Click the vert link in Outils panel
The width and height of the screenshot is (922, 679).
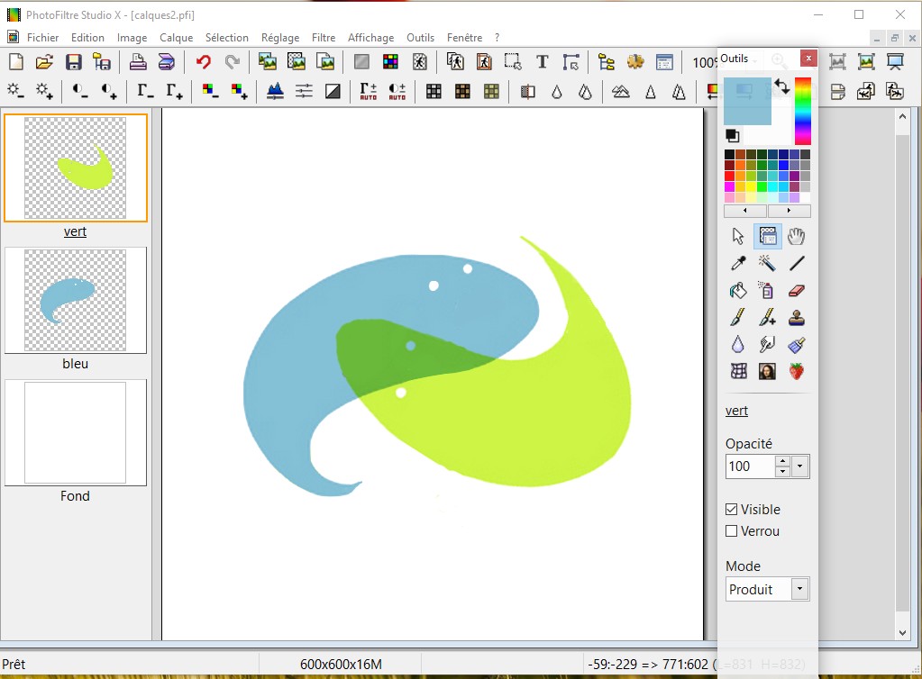pos(736,411)
